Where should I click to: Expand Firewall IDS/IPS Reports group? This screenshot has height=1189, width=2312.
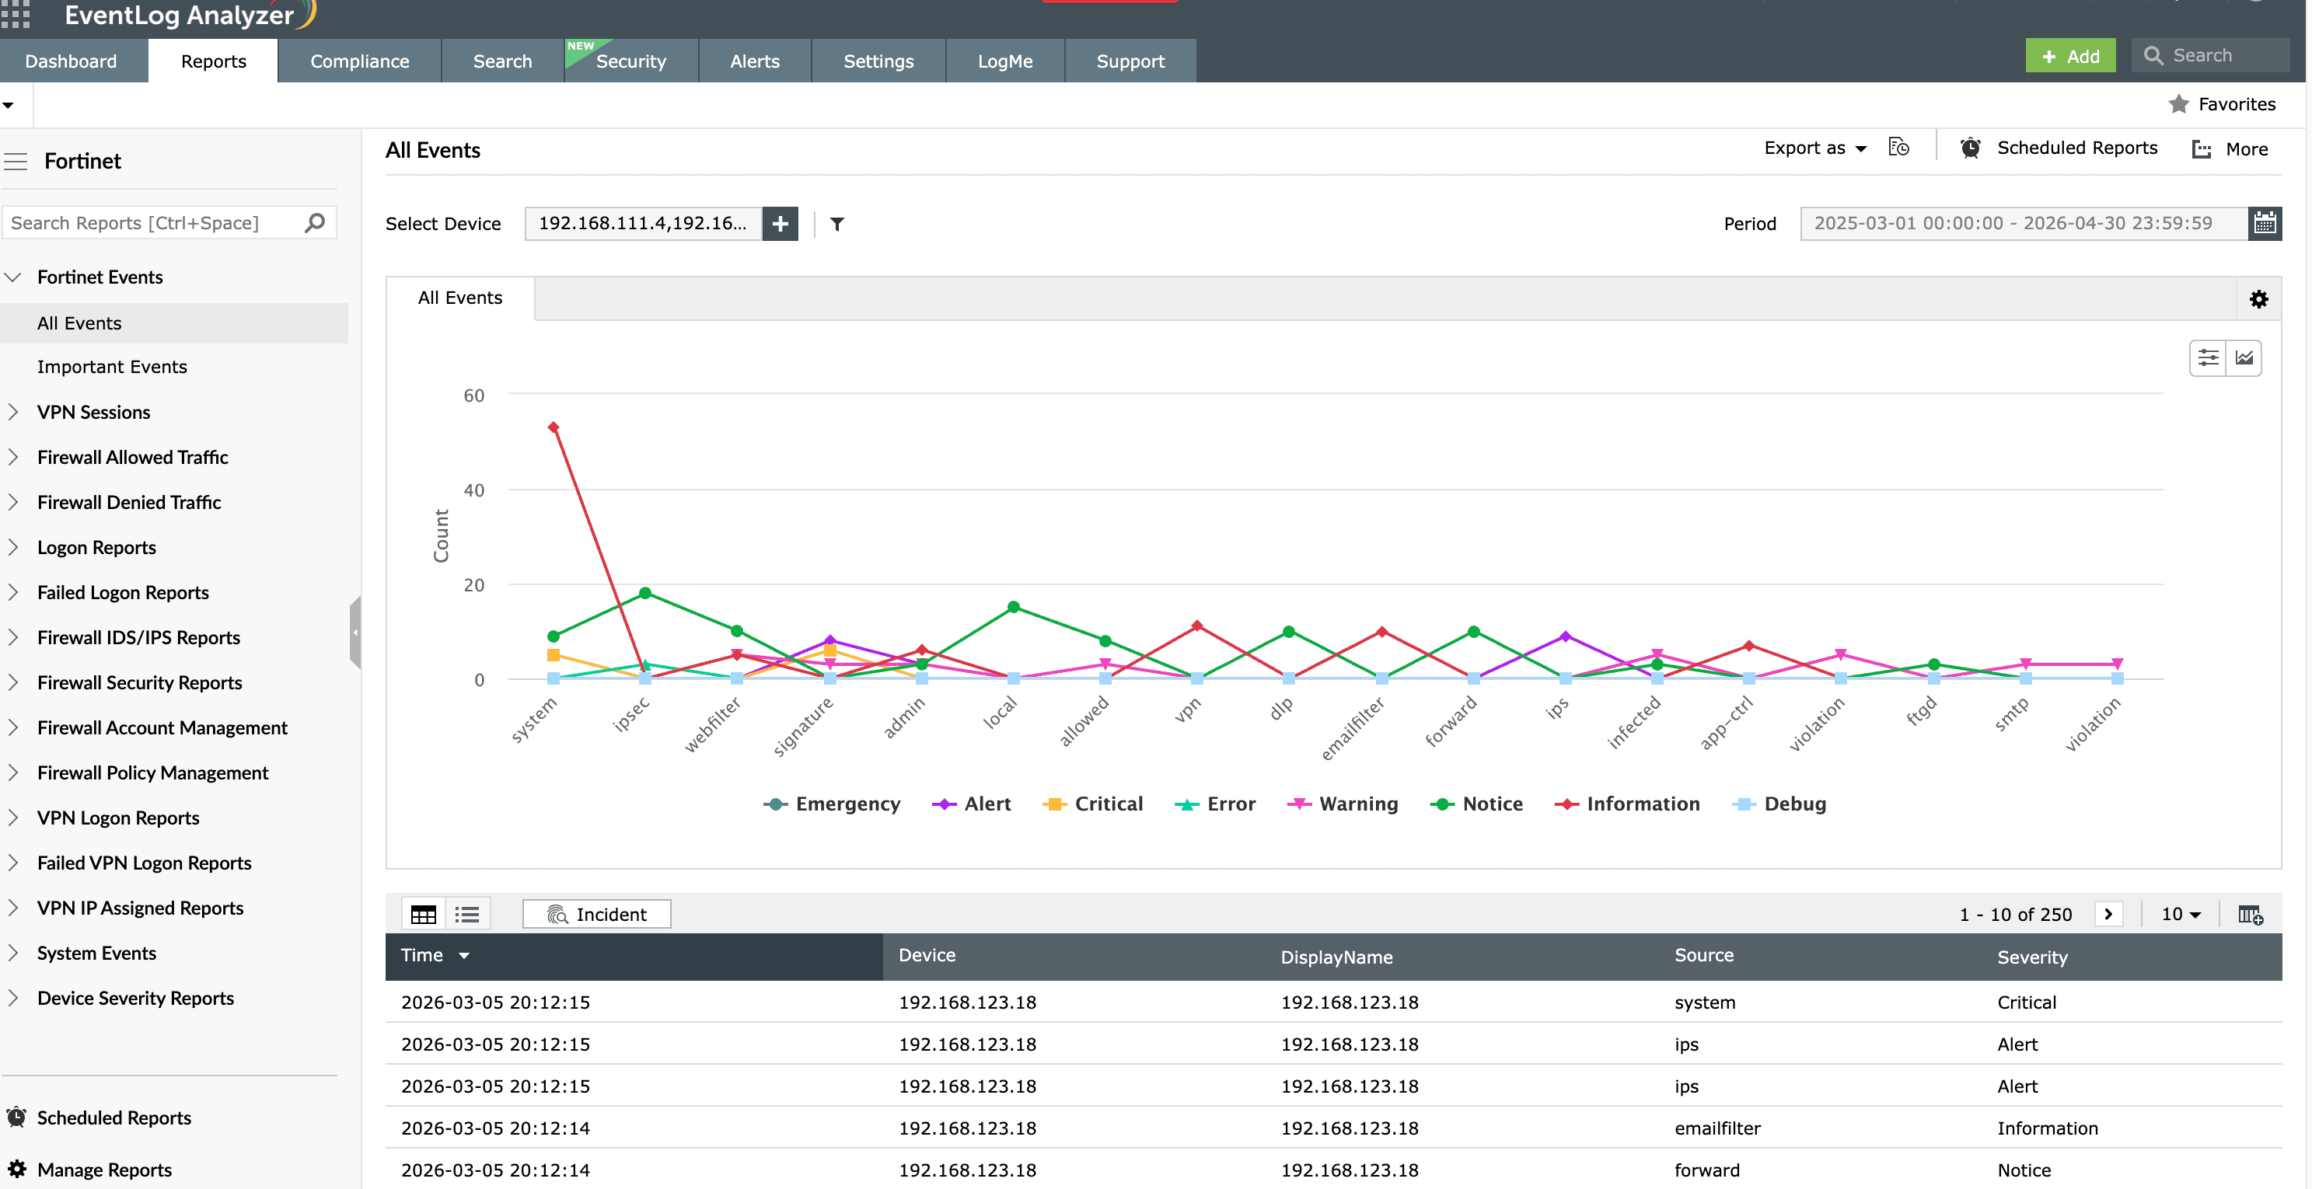click(x=13, y=637)
